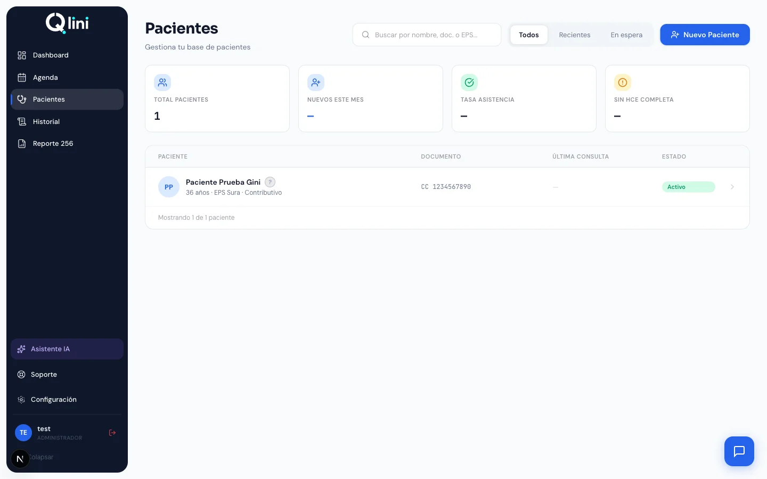Screen dimensions: 767x479
Task: Switch to the Recientes filter tab
Action: pos(575,35)
